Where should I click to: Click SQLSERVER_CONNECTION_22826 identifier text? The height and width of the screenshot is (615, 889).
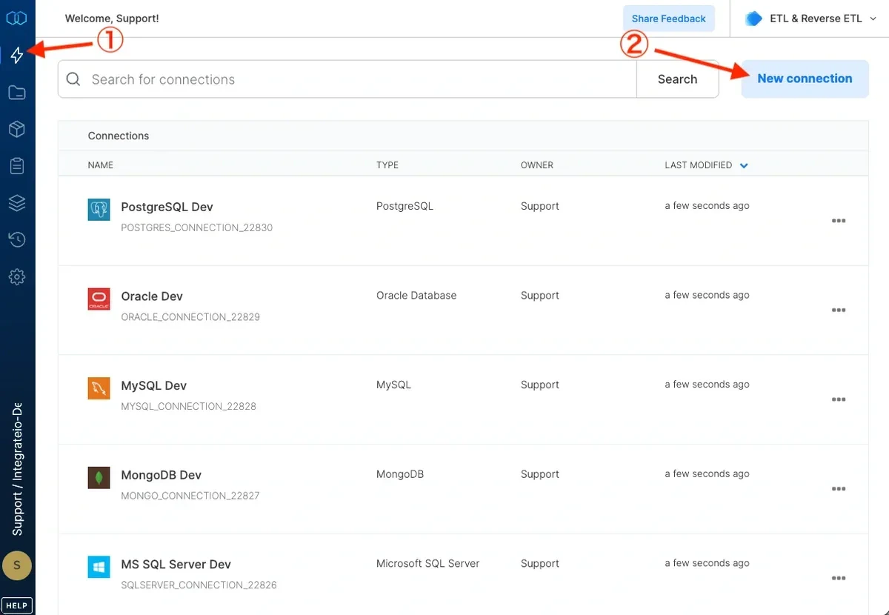point(199,585)
